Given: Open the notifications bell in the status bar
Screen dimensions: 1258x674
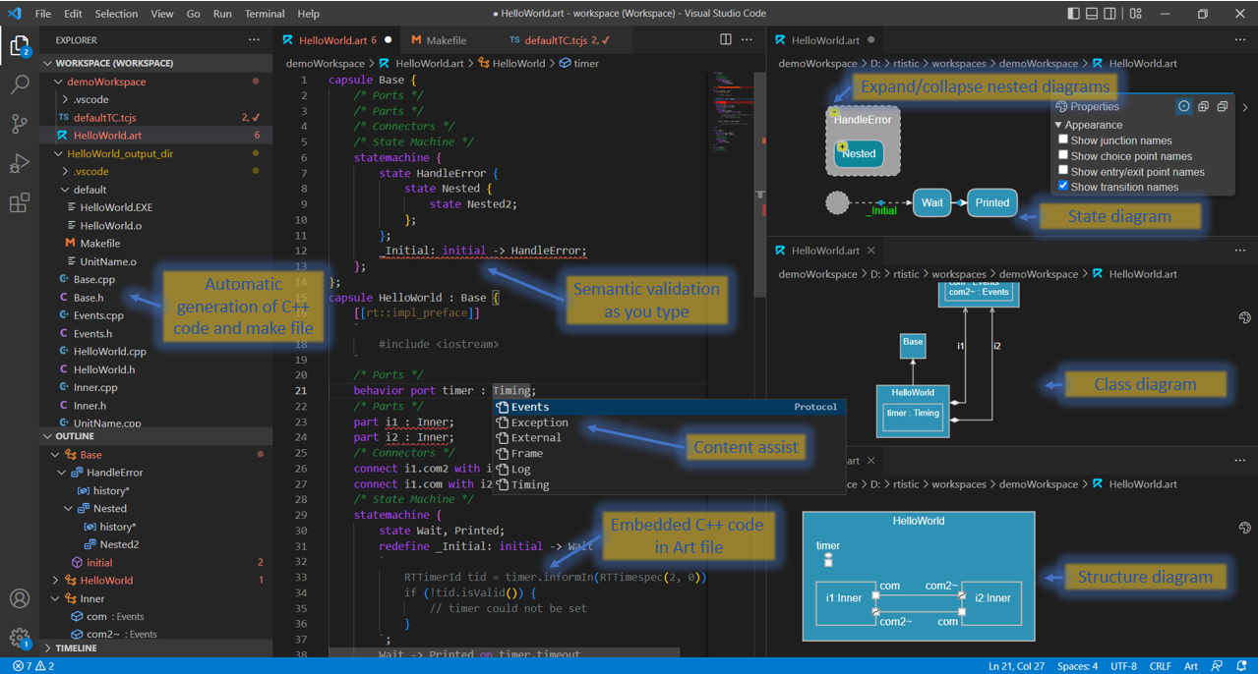Looking at the screenshot, I should [x=1242, y=665].
